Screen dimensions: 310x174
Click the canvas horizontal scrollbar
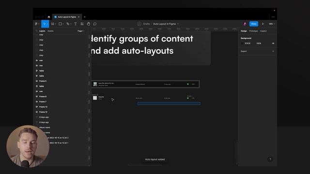click(145, 165)
